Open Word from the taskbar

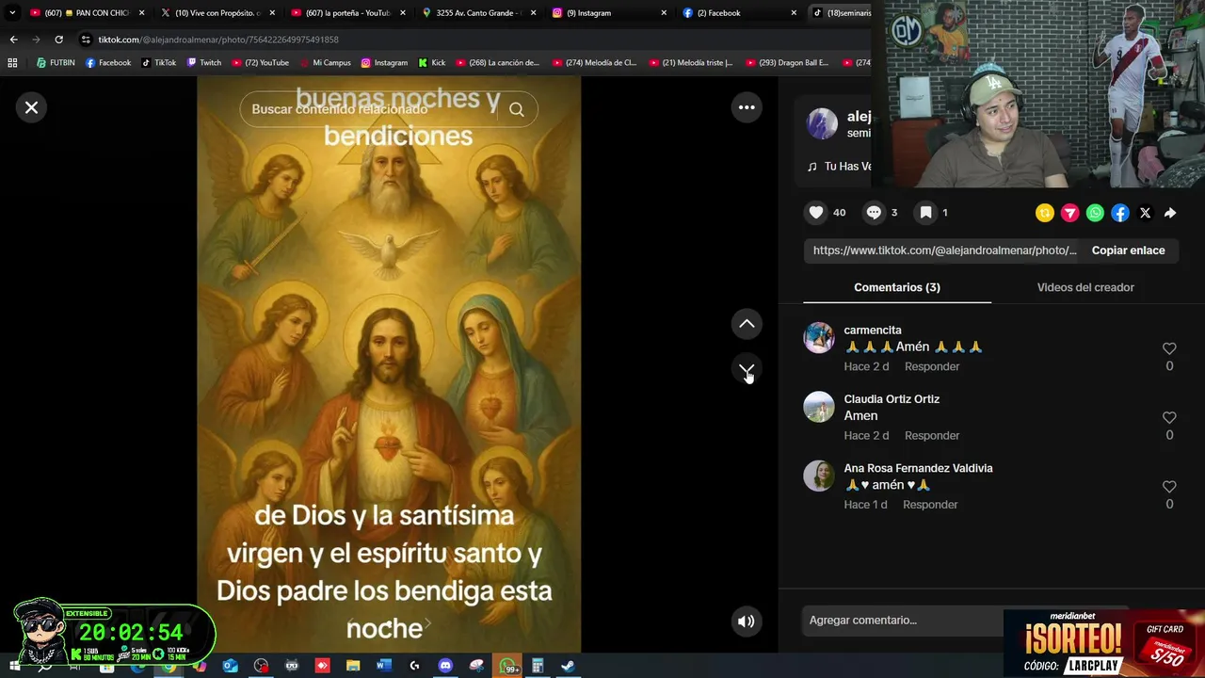pyautogui.click(x=383, y=666)
